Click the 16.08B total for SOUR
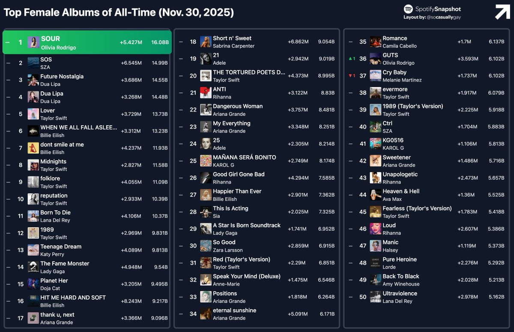This screenshot has width=514, height=332. tap(160, 42)
